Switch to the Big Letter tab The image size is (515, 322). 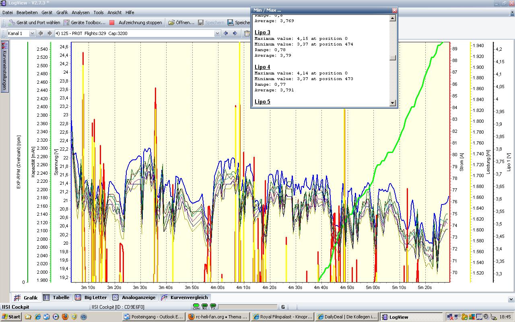pos(91,298)
